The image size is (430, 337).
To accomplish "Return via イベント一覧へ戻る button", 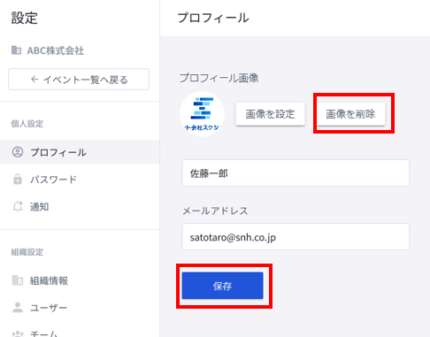I will click(79, 80).
